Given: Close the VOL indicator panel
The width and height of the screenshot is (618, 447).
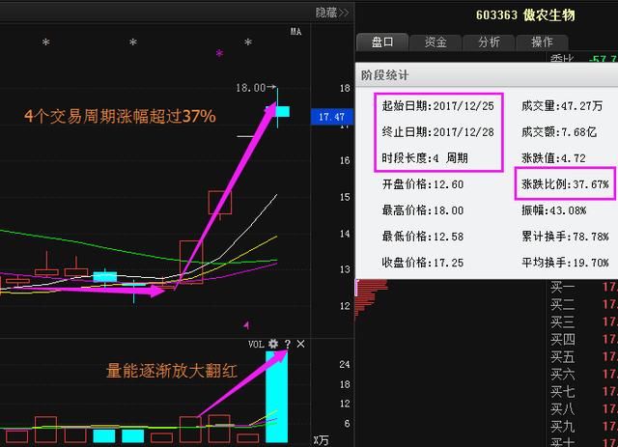Looking at the screenshot, I should (300, 344).
